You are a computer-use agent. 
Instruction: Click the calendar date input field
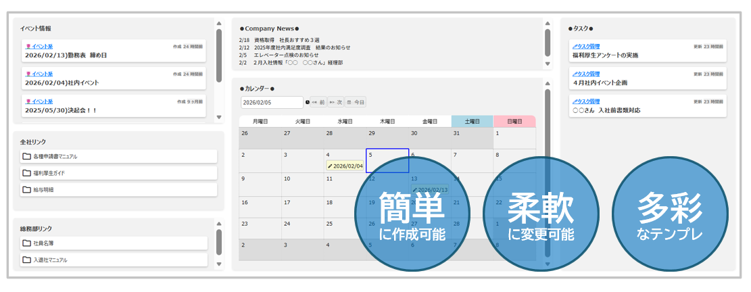(x=271, y=103)
